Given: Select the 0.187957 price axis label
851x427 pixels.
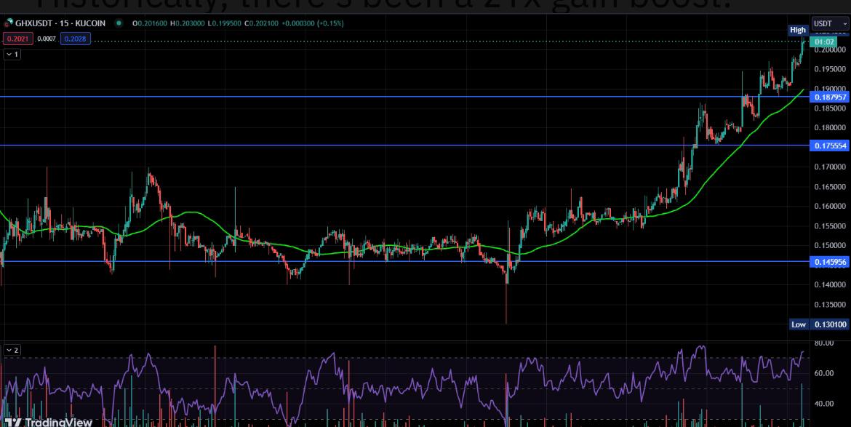Looking at the screenshot, I should pos(829,97).
